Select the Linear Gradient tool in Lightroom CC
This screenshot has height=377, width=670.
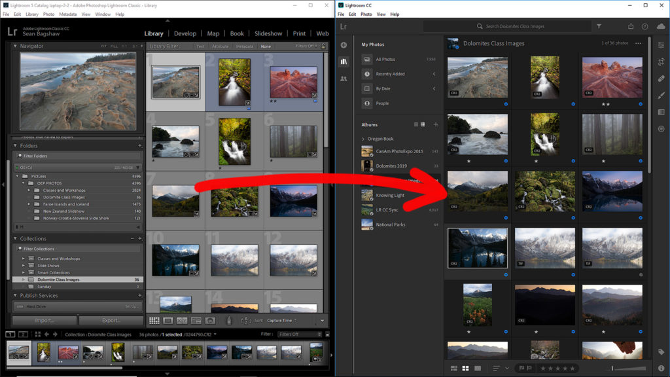pyautogui.click(x=661, y=112)
